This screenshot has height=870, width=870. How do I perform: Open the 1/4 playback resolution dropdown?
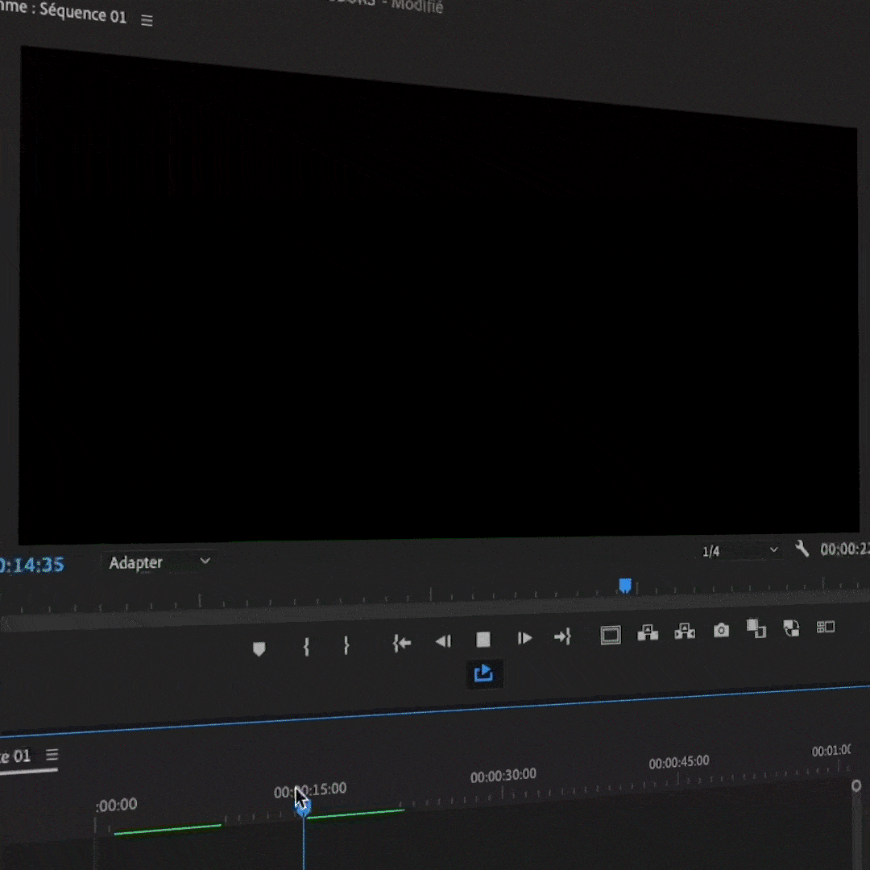tap(739, 551)
